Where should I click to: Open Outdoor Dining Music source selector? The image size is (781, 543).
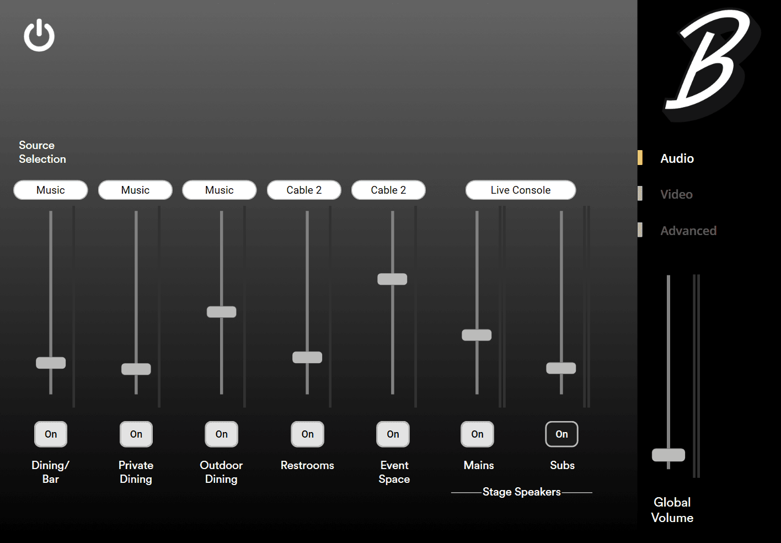click(x=220, y=190)
